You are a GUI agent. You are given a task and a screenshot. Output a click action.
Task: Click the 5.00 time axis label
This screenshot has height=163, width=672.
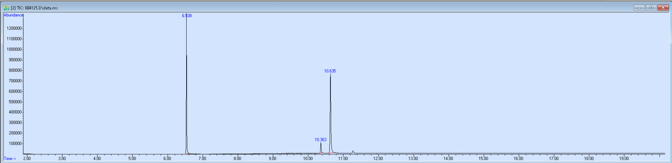[132, 158]
